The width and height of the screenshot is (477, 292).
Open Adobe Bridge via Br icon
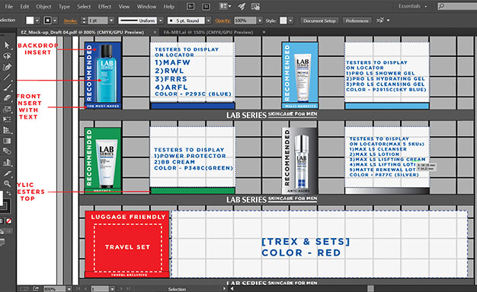(190, 6)
